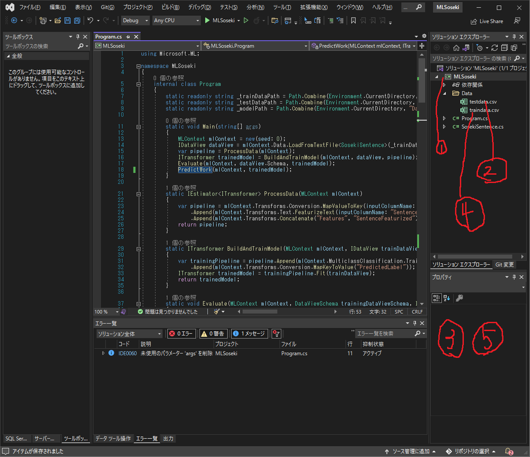Toggle the 1 メッセージ messages filter
This screenshot has height=457, width=530.
point(249,334)
